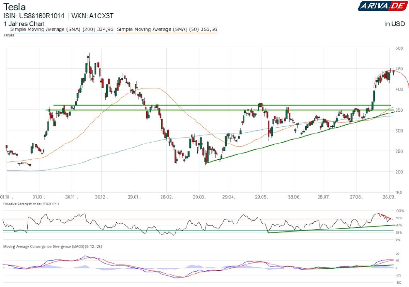
Task: Click the 29.05. date axis label
Action: click(x=261, y=197)
